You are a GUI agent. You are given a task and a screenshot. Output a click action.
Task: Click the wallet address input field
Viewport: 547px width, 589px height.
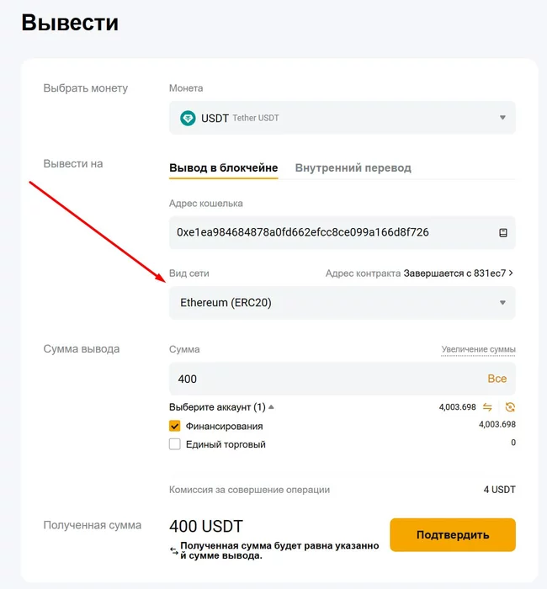point(328,232)
